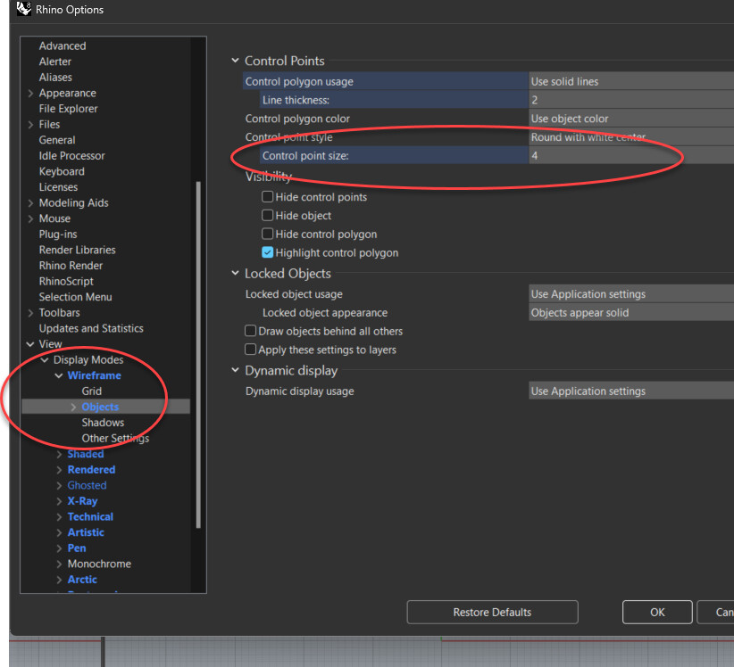Expand the Toolbars tree node

point(31,313)
